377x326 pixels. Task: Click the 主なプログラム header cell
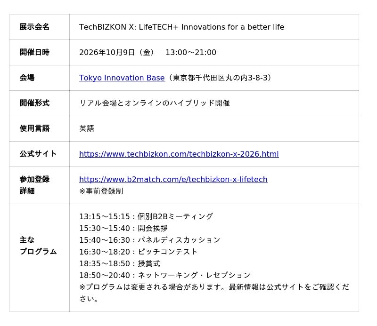click(40, 258)
